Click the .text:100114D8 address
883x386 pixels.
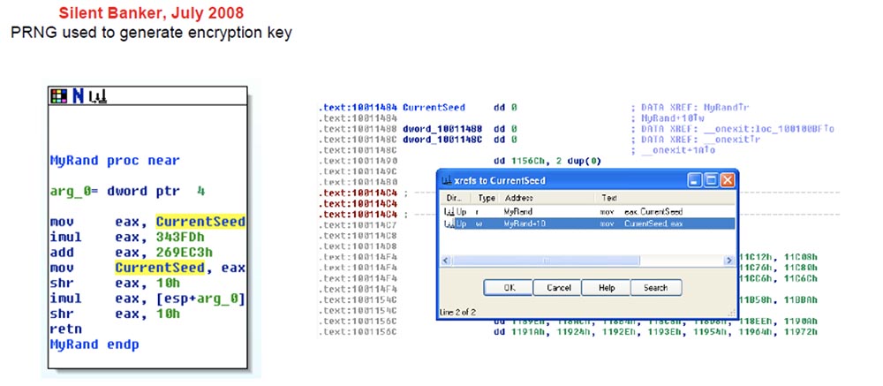[x=358, y=246]
